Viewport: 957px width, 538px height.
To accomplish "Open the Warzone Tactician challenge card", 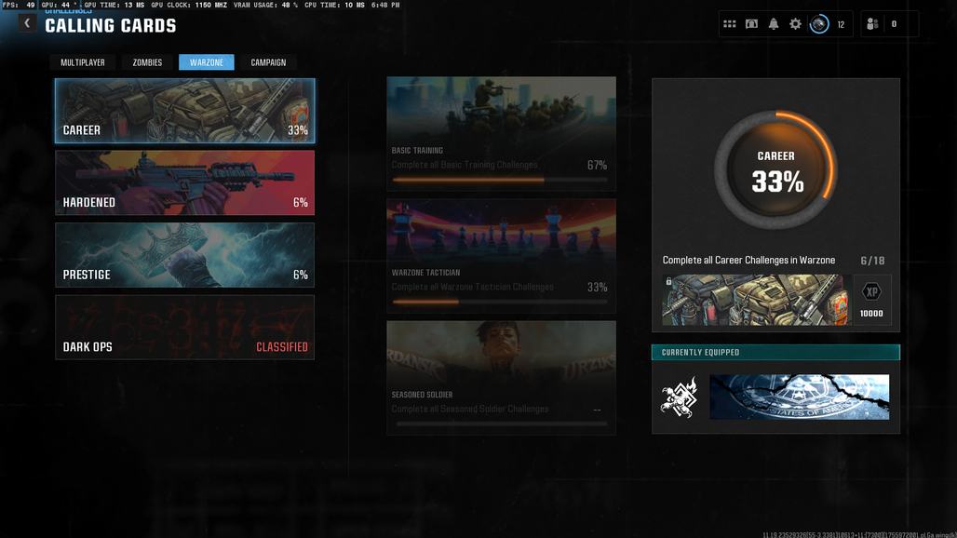I will pyautogui.click(x=501, y=256).
